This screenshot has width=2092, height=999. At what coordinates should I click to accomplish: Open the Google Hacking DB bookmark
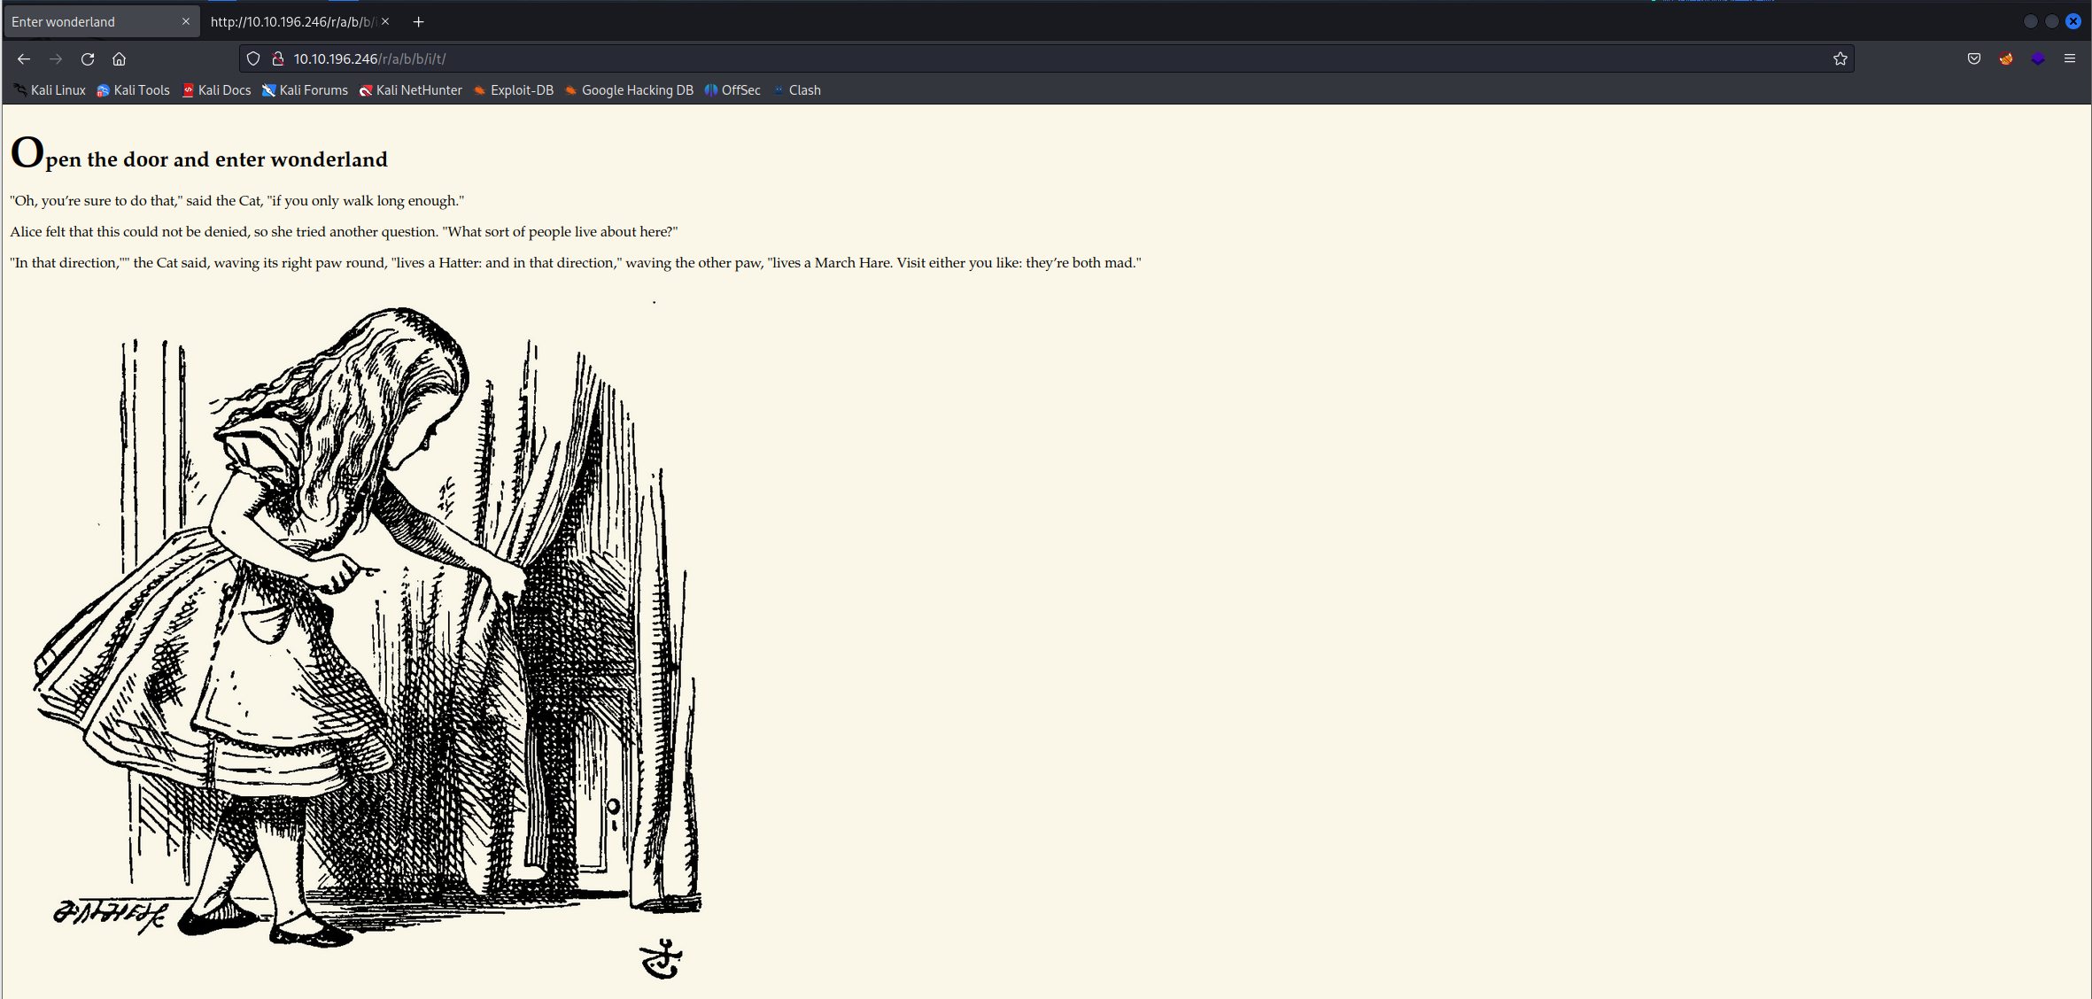coord(629,90)
